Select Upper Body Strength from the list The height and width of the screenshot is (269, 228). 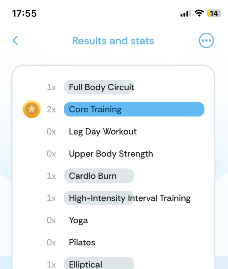[x=111, y=154]
